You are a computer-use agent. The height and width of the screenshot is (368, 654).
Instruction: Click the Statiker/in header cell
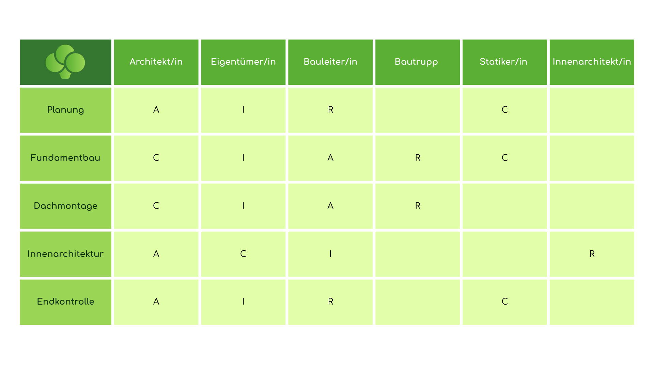[504, 62]
